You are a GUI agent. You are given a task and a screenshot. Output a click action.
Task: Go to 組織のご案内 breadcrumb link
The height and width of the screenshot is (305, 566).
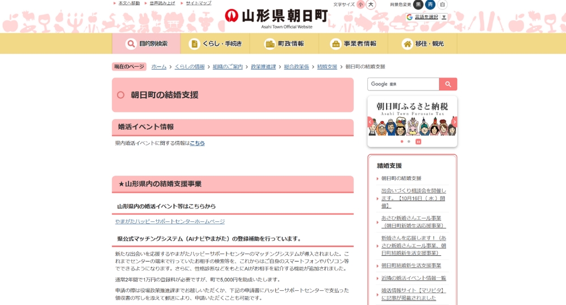click(x=228, y=67)
